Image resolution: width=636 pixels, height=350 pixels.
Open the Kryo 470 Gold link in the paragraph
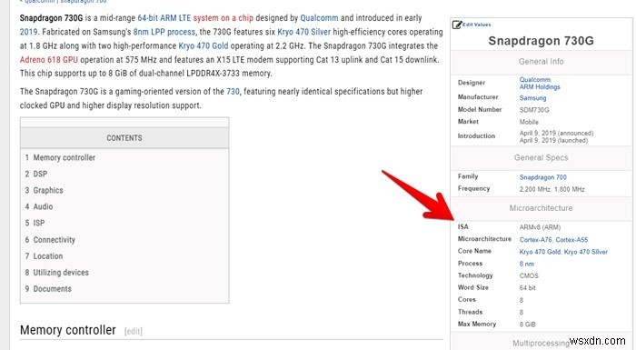point(204,45)
